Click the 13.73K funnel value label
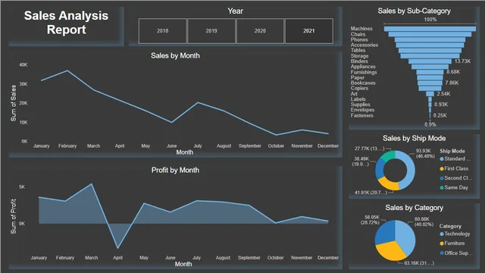Viewport: 485px width, 273px height. 462,61
